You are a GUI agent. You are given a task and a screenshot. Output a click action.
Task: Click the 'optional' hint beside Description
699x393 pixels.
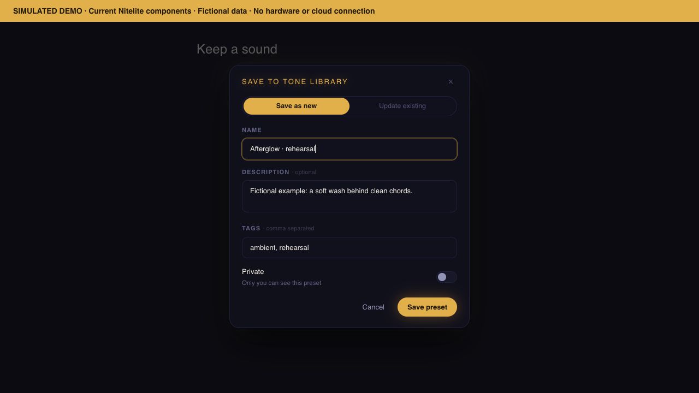tap(305, 172)
